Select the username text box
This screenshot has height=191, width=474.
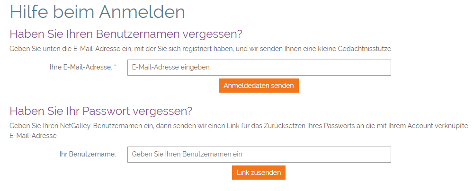click(x=259, y=155)
